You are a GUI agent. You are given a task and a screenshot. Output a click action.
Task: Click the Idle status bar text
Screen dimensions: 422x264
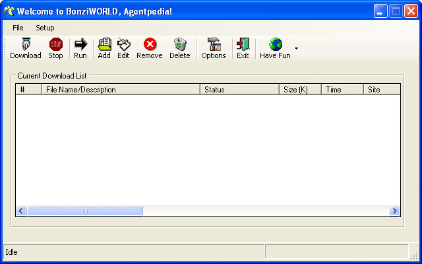(12, 252)
